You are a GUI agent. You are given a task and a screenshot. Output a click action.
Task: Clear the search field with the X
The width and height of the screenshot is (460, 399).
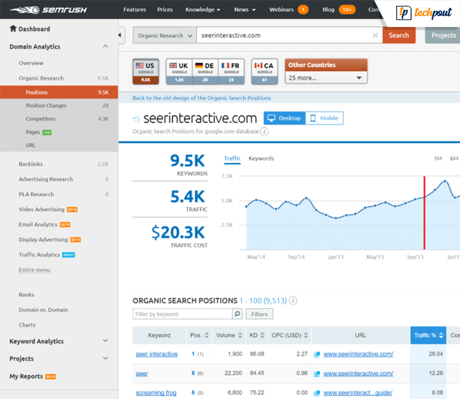click(x=375, y=36)
